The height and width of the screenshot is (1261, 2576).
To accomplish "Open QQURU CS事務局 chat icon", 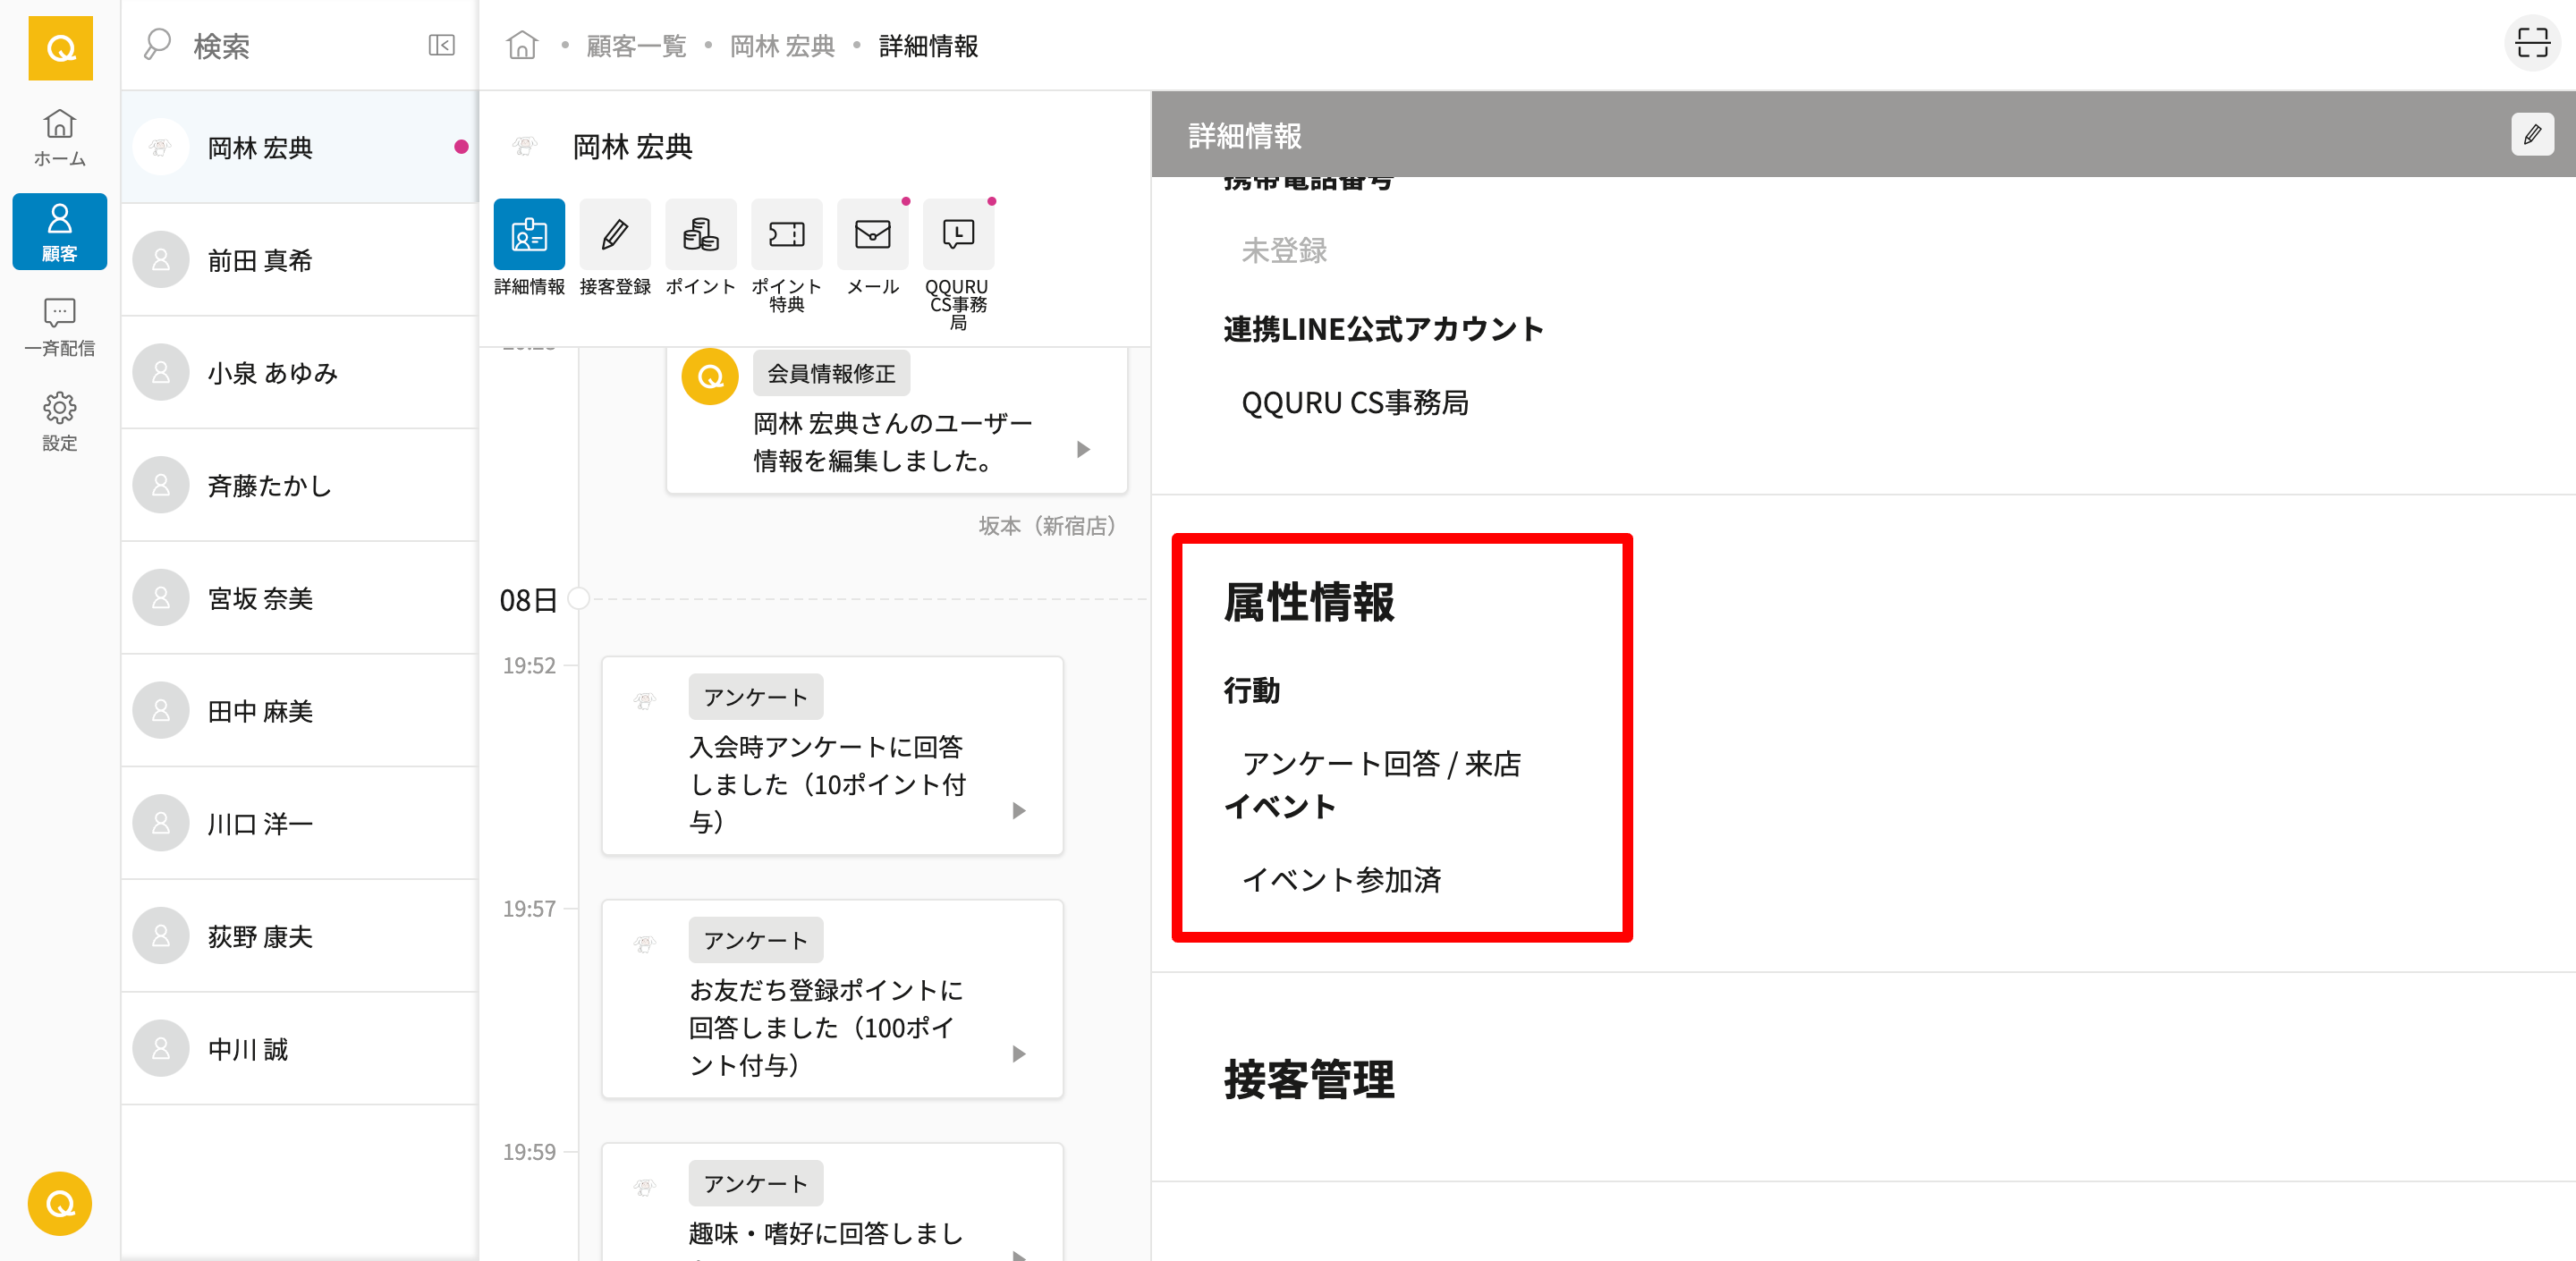I will click(x=957, y=235).
